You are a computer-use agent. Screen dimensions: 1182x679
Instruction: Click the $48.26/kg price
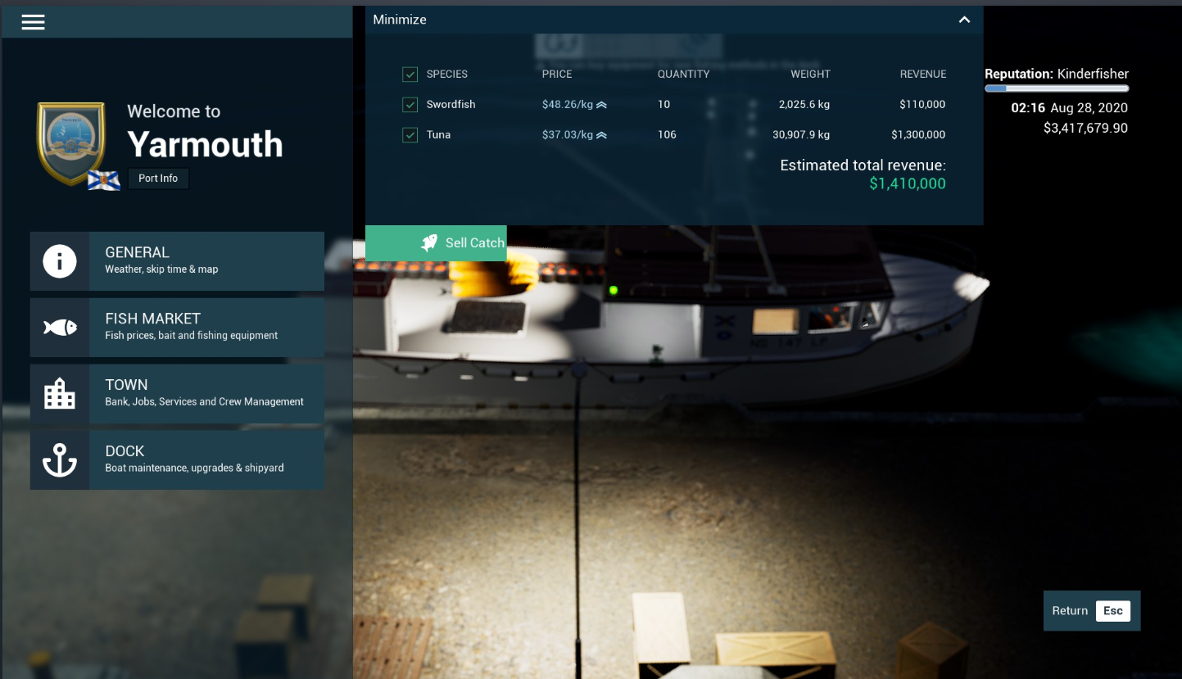click(x=568, y=105)
